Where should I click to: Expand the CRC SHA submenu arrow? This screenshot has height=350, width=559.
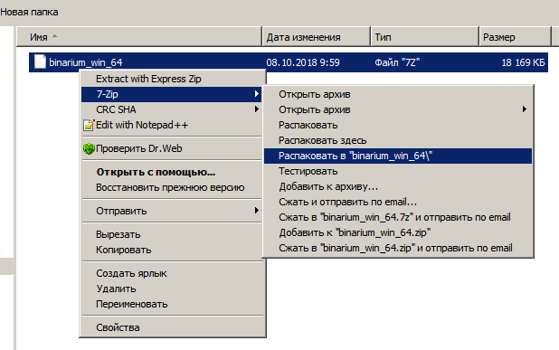[256, 109]
